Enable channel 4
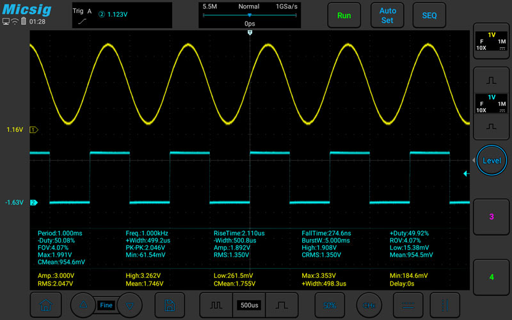Viewport: 512px width, 320px height. point(491,277)
